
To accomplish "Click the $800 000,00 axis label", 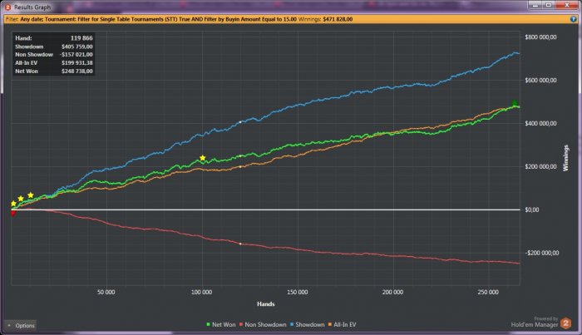I will coord(540,37).
